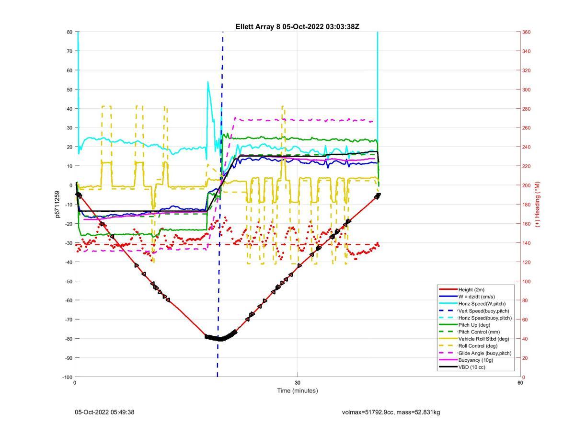The image size is (575, 424).
Task: Select the 'VBD (10 cc)' legend entry
Action: tap(472, 367)
